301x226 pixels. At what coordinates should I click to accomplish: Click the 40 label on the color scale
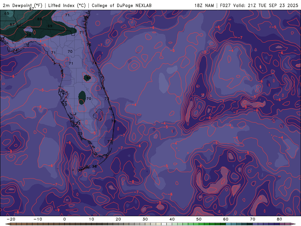point(172,219)
